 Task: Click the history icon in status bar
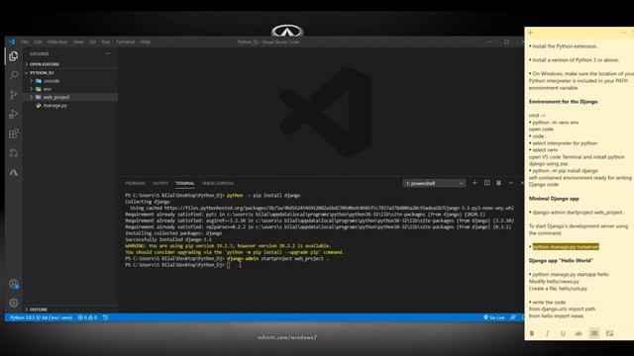(x=106, y=317)
